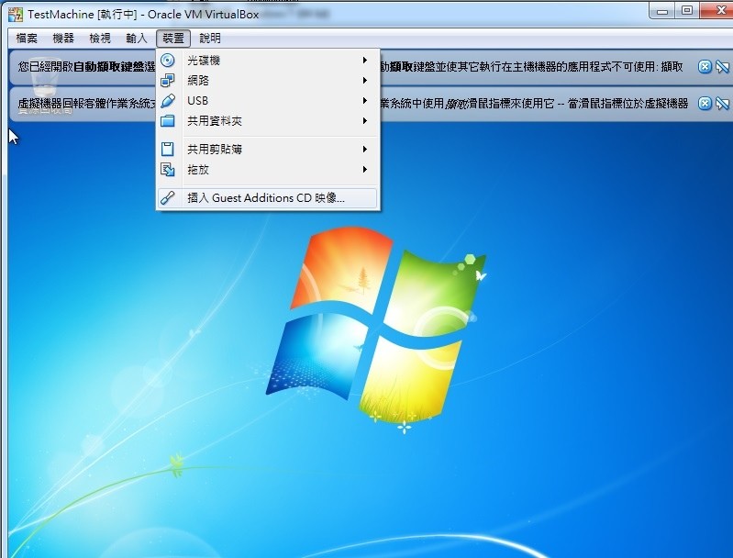Maximize the TestMachine VirtualBox window

[x=687, y=11]
